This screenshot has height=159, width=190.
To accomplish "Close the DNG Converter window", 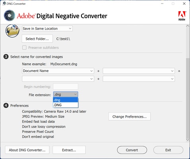I will [184, 4].
